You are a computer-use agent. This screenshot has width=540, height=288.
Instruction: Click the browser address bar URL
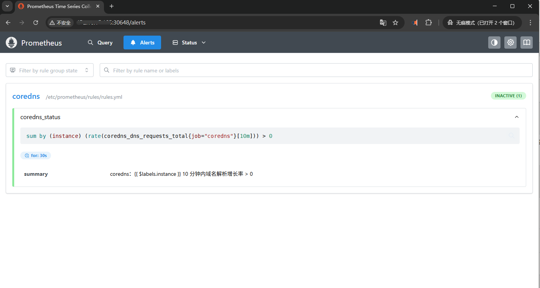[111, 23]
